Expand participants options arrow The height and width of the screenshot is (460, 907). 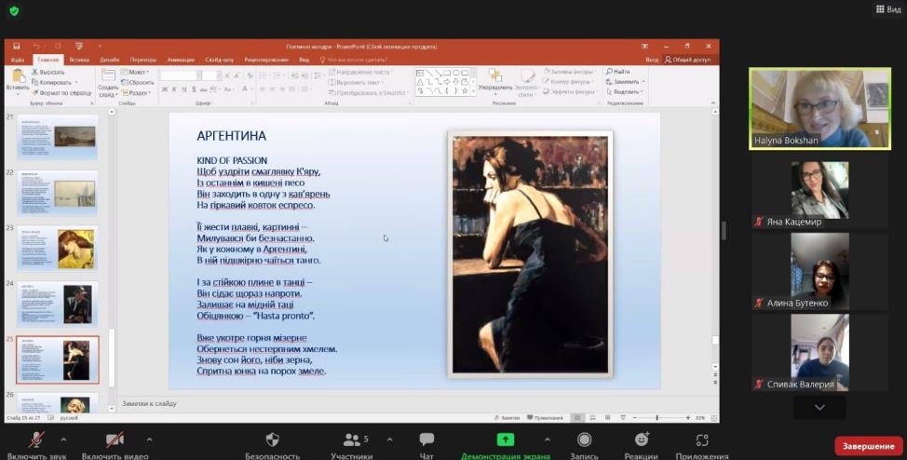click(389, 440)
